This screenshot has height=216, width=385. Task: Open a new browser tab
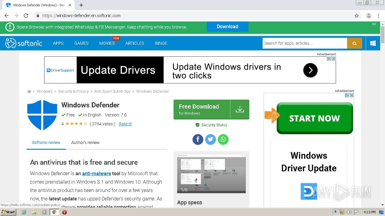(x=81, y=5)
